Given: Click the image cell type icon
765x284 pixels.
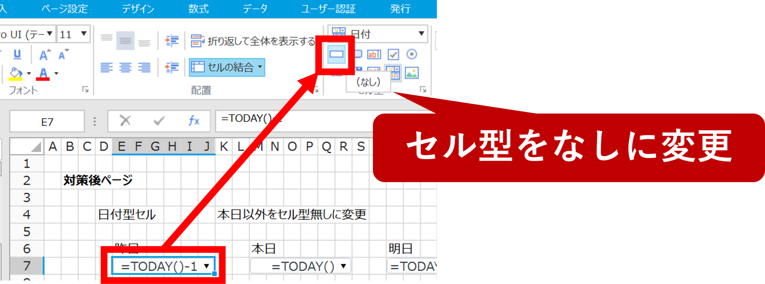Looking at the screenshot, I should coord(411,73).
